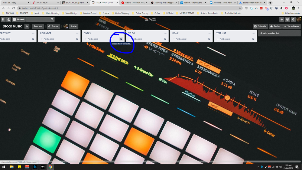Image resolution: width=302 pixels, height=170 pixels.
Task: Click the address bar URL
Action: pos(40,8)
